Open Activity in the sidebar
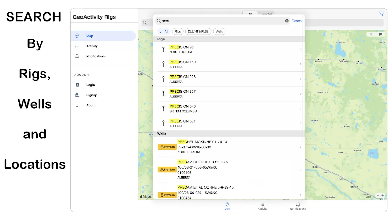Image resolution: width=390 pixels, height=219 pixels. pyautogui.click(x=103, y=46)
